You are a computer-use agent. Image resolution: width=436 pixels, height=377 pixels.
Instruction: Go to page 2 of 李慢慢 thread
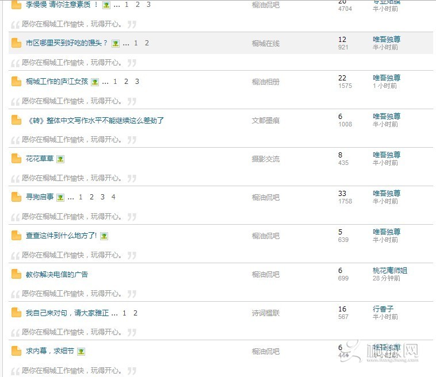(137, 5)
